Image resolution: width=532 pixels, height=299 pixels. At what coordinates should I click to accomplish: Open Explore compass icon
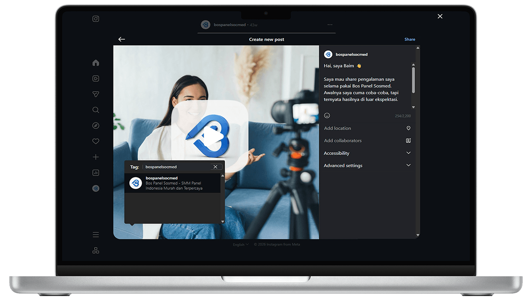96,126
